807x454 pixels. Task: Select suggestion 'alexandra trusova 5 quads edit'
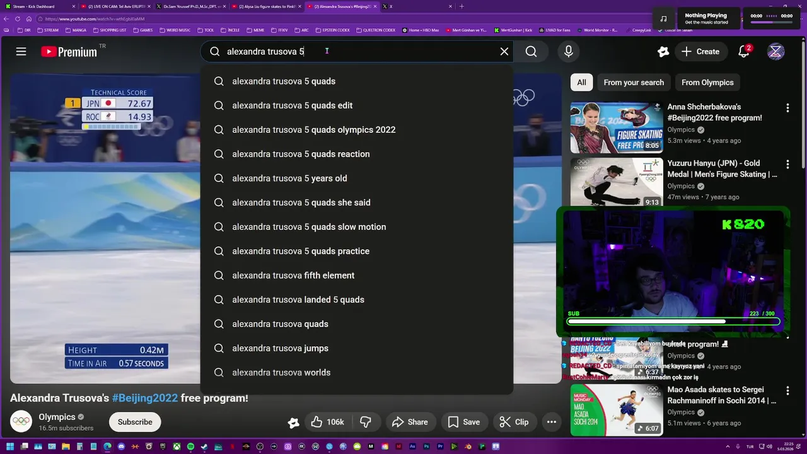coord(357,105)
